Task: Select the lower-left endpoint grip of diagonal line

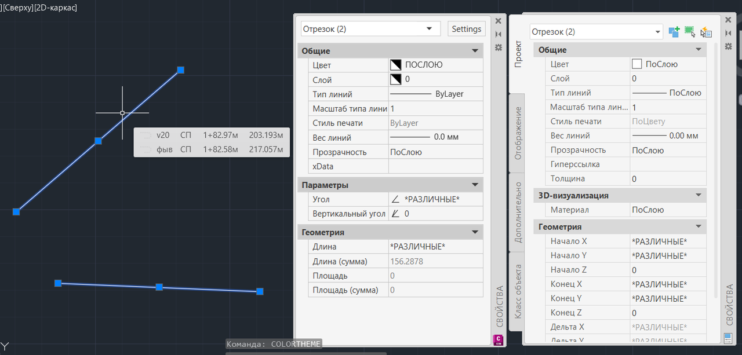Action: click(16, 212)
